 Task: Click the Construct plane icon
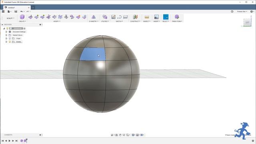tap(135, 17)
